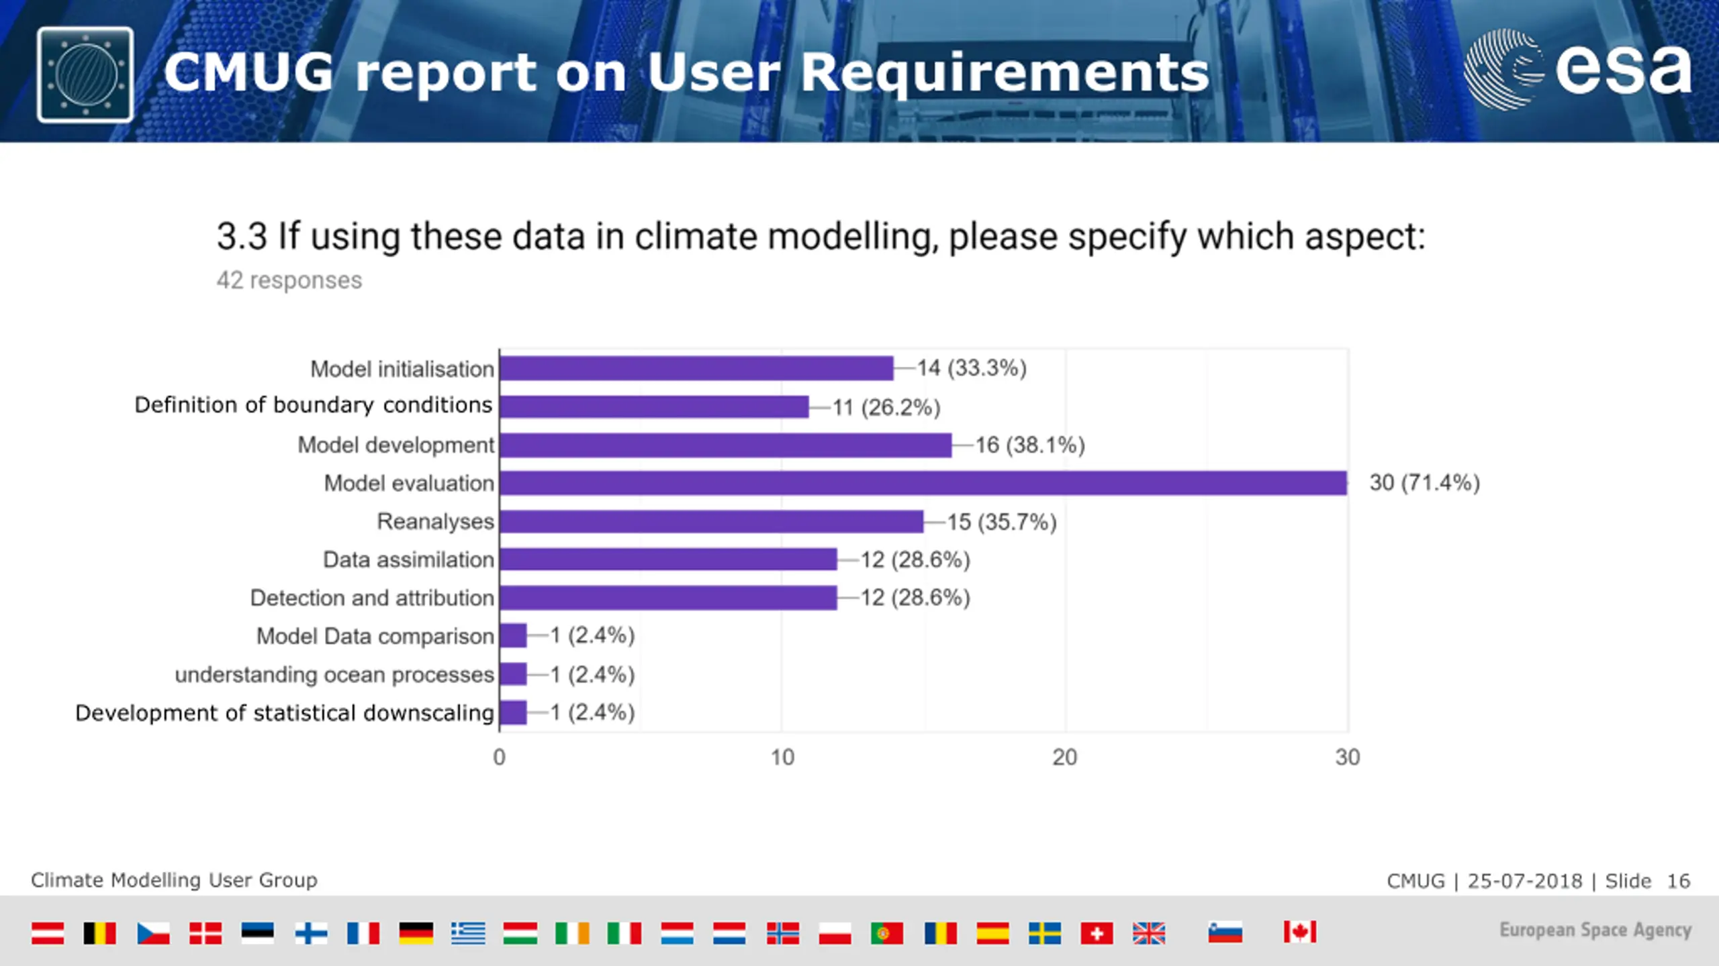The image size is (1719, 966).
Task: Select the Romania flag icon
Action: (x=941, y=933)
